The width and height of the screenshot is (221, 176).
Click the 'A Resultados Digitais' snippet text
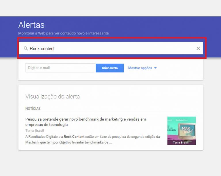[93, 140]
